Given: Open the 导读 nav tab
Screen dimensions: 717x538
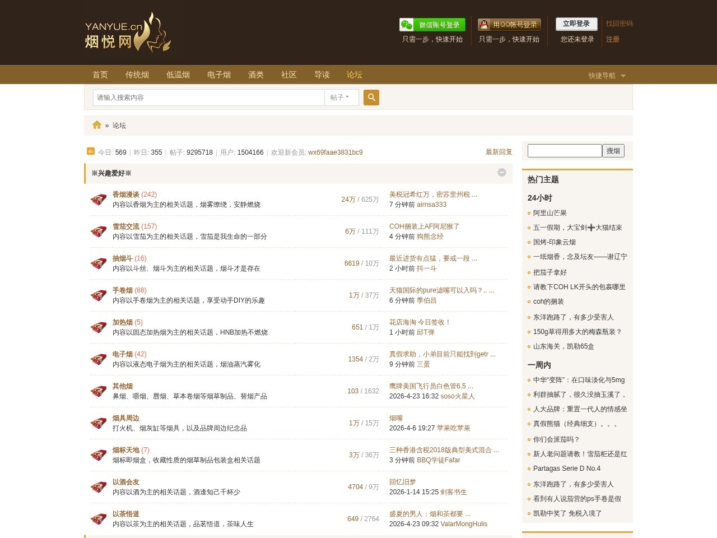Looking at the screenshot, I should [x=322, y=75].
